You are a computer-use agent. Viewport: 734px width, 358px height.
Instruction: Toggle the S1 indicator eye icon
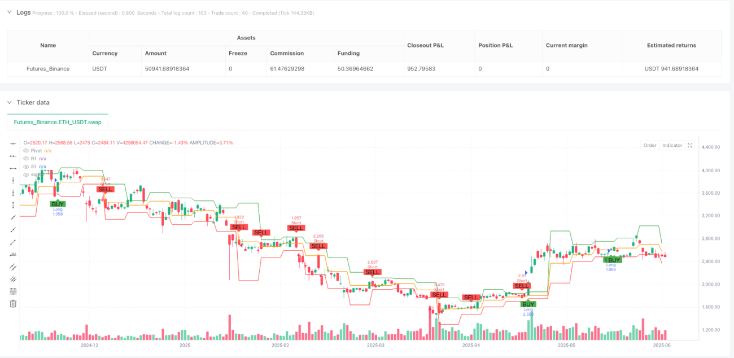pos(26,167)
